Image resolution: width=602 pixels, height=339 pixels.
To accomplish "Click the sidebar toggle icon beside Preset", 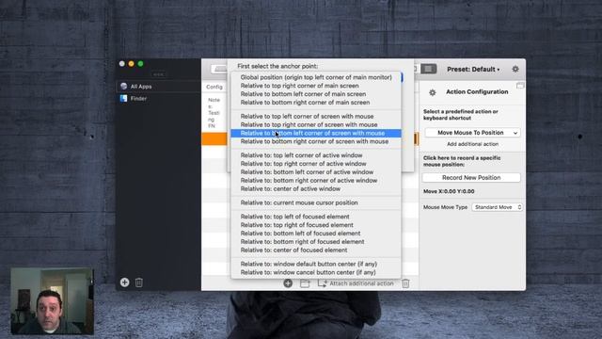I will coord(429,69).
